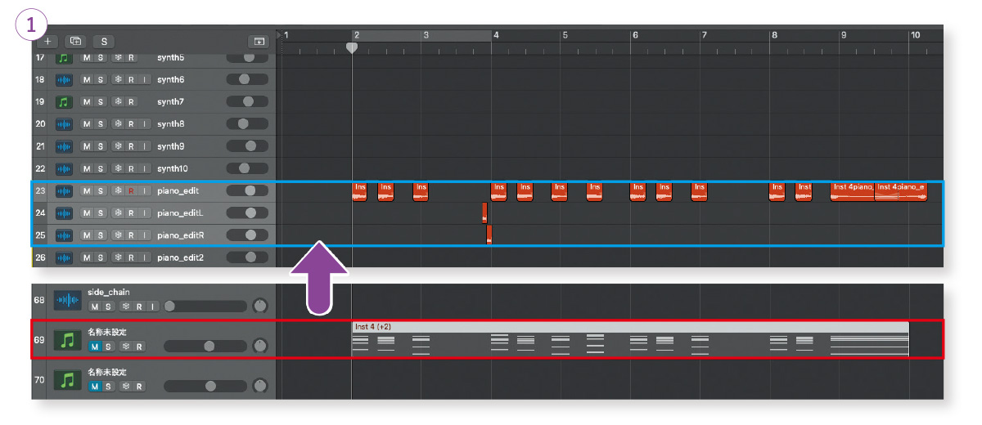Toggle the global solo S button
Image resolution: width=982 pixels, height=425 pixels.
103,40
